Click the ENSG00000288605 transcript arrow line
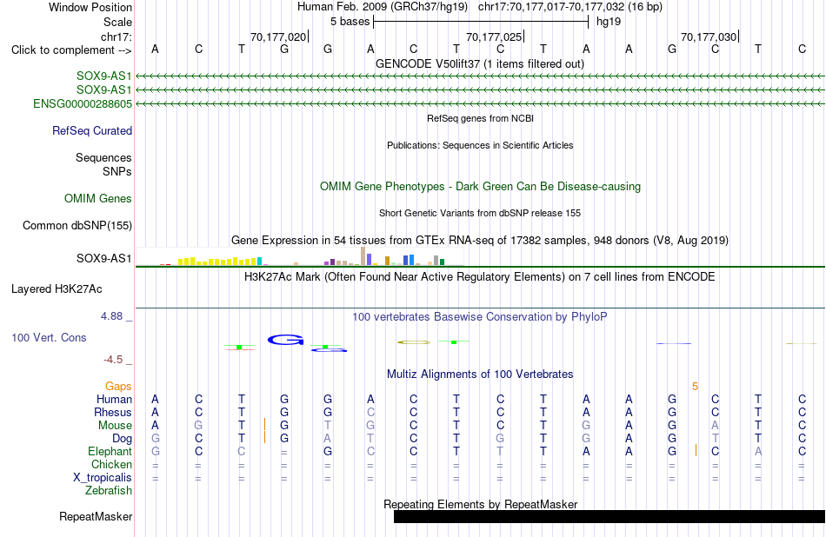 tap(480, 104)
